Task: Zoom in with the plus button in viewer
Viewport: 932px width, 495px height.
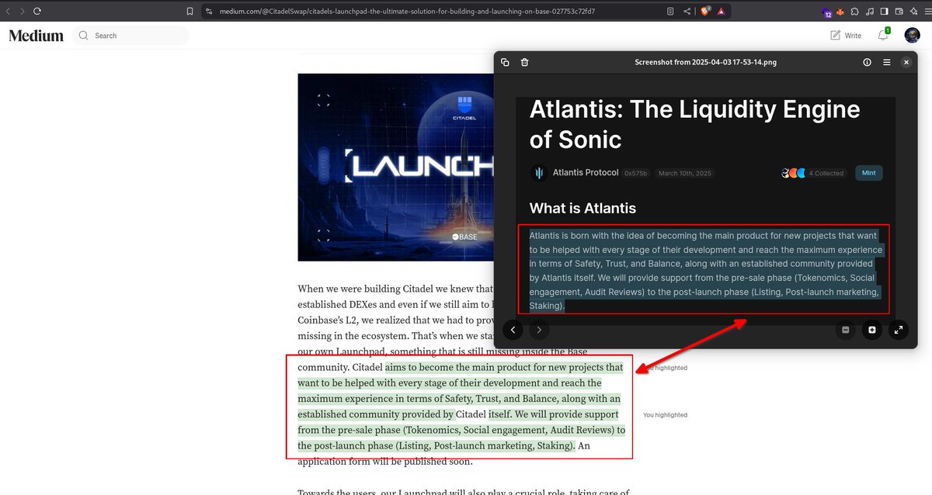Action: (x=872, y=330)
